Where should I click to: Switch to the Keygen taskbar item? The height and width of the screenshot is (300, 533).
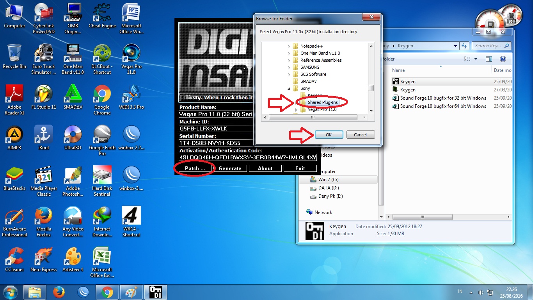coord(155,292)
